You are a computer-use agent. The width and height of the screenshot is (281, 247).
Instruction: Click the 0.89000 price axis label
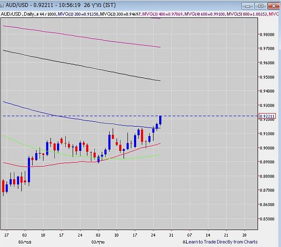pyautogui.click(x=267, y=162)
